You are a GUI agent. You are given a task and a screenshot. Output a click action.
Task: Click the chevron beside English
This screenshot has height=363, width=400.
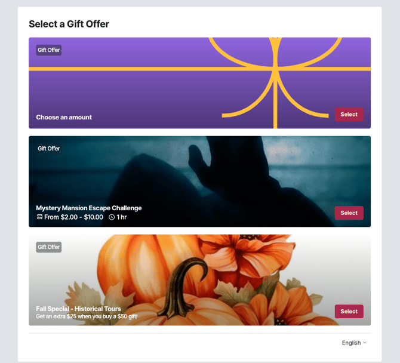[x=365, y=343]
